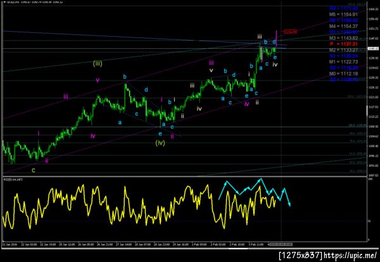Click the M3 = 1143.82 pivot label
This screenshot has height=262, width=380.
[x=343, y=38]
